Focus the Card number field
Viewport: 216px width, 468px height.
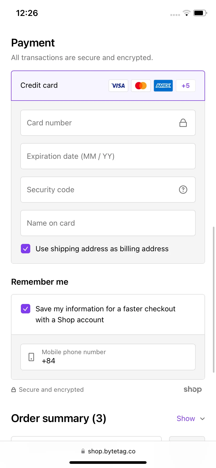pyautogui.click(x=108, y=123)
